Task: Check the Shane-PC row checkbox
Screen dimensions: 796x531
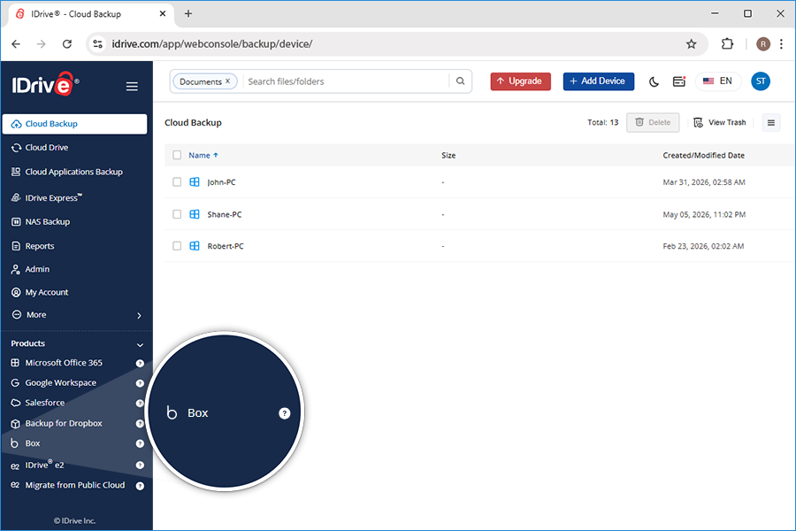Action: click(177, 214)
